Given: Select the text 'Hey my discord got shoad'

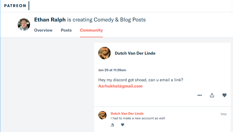Looking at the screenshot, I should [x=123, y=80].
